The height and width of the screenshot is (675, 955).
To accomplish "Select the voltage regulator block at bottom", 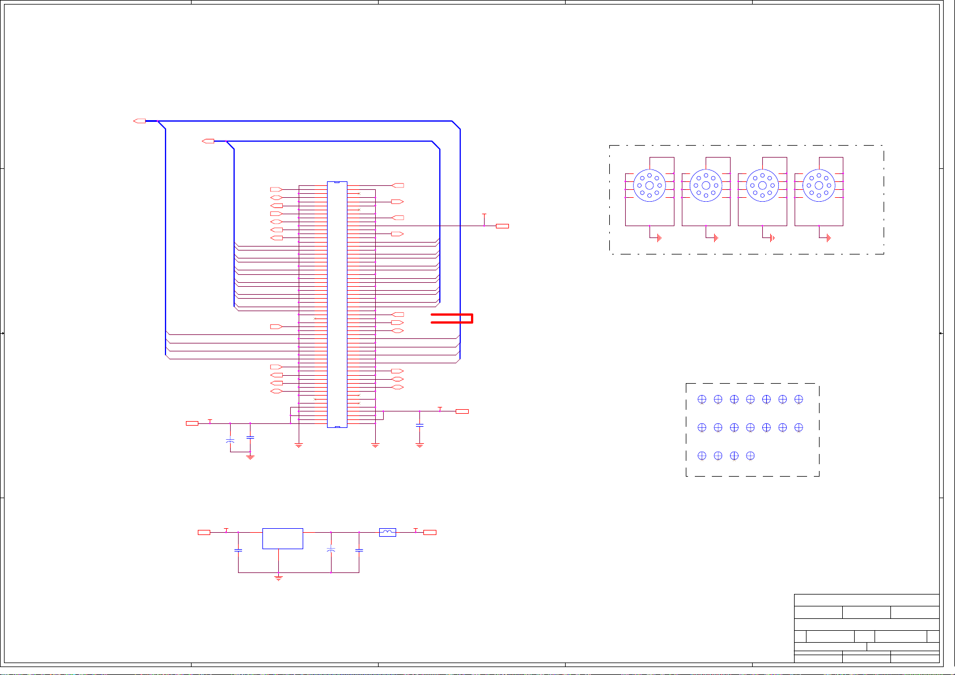I will point(282,538).
